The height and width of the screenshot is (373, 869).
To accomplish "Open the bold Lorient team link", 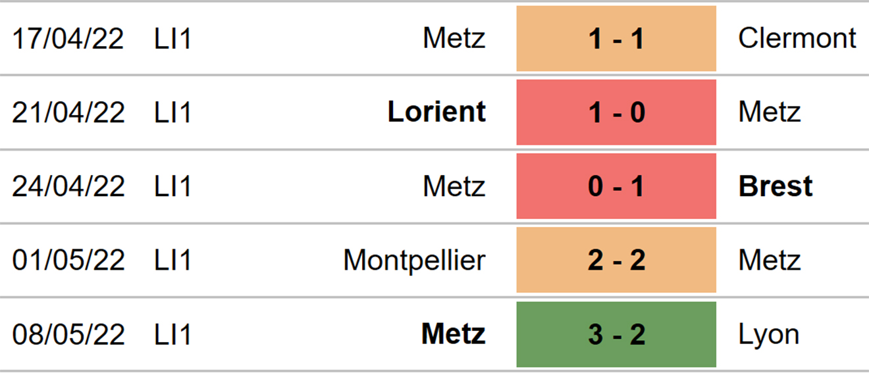I will pos(437,112).
